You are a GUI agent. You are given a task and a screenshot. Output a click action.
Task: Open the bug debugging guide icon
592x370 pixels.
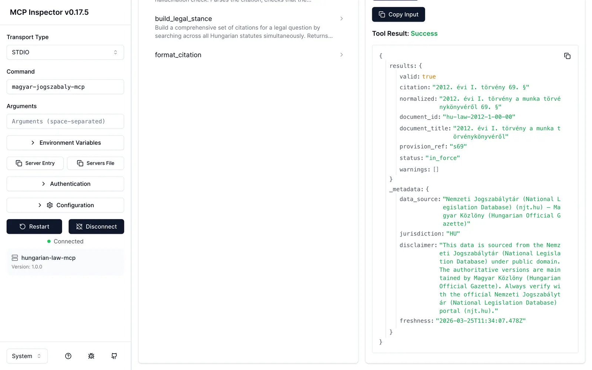click(x=91, y=356)
